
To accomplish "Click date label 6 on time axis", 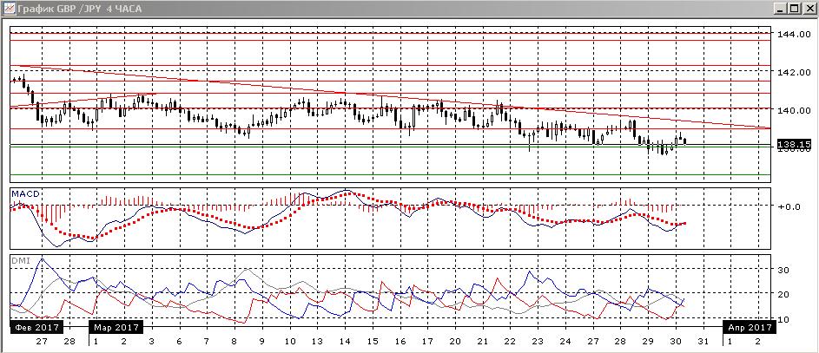I will [x=179, y=342].
